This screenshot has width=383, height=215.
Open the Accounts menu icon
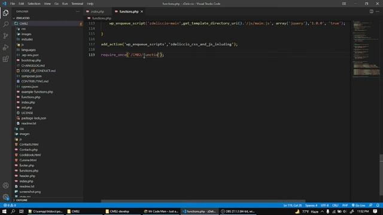pos(5,185)
